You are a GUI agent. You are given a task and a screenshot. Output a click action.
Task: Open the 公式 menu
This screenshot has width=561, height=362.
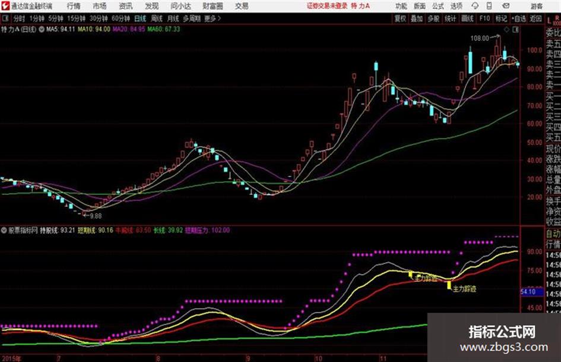tap(438, 6)
